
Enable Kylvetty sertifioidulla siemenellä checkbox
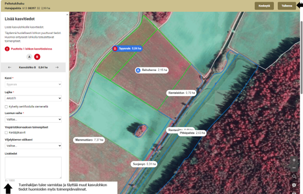tap(6, 107)
